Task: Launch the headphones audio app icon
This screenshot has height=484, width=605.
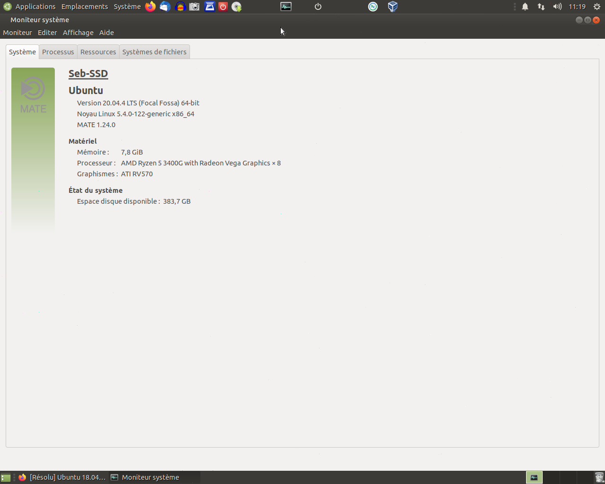Action: (180, 7)
